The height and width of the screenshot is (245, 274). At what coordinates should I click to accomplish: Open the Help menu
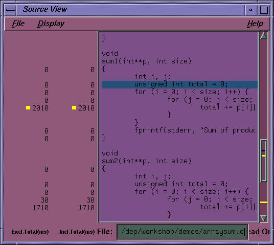pos(255,24)
